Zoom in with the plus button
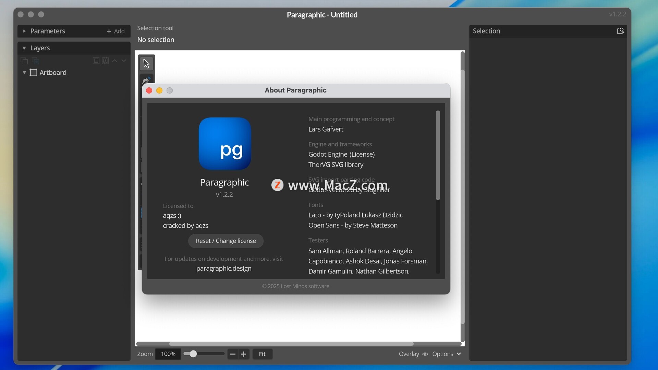Image resolution: width=658 pixels, height=370 pixels. 244,354
